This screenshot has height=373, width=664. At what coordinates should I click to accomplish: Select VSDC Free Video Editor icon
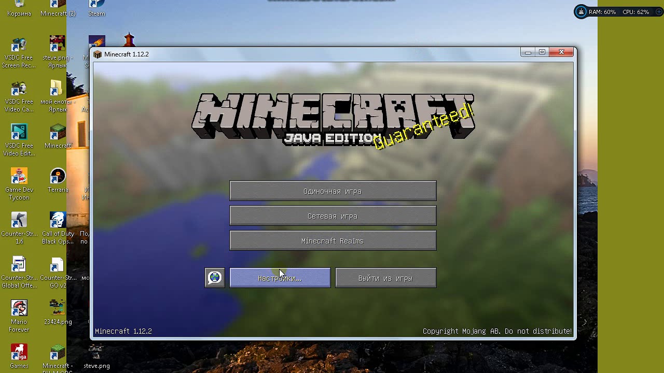[x=19, y=140]
